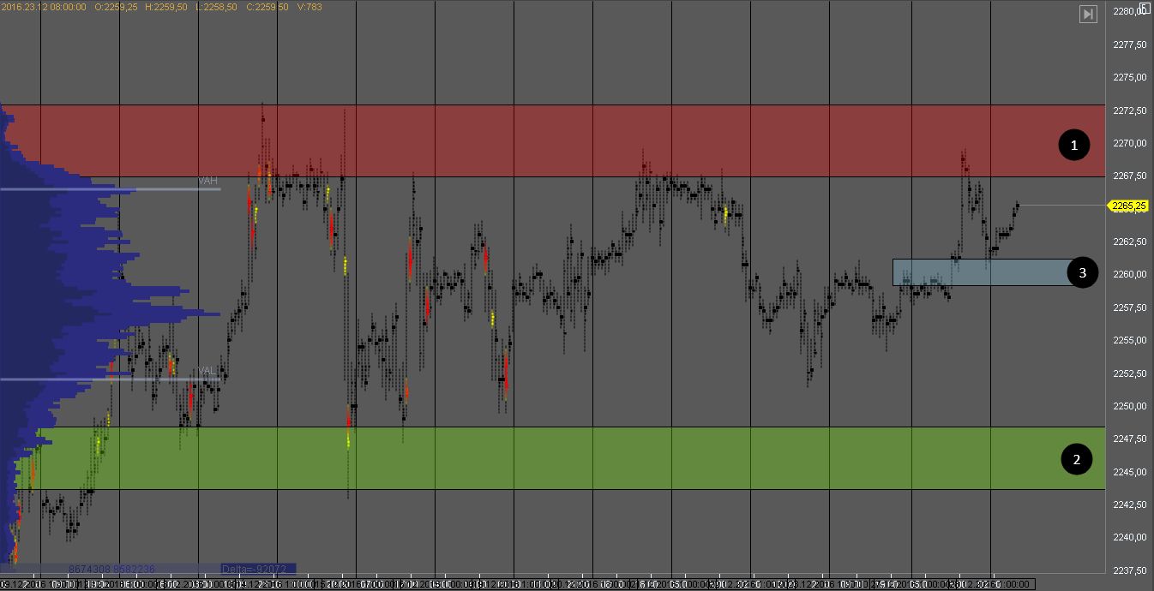The image size is (1154, 591).
Task: Click the scroll-to-latest-bar arrow icon
Action: point(1088,14)
